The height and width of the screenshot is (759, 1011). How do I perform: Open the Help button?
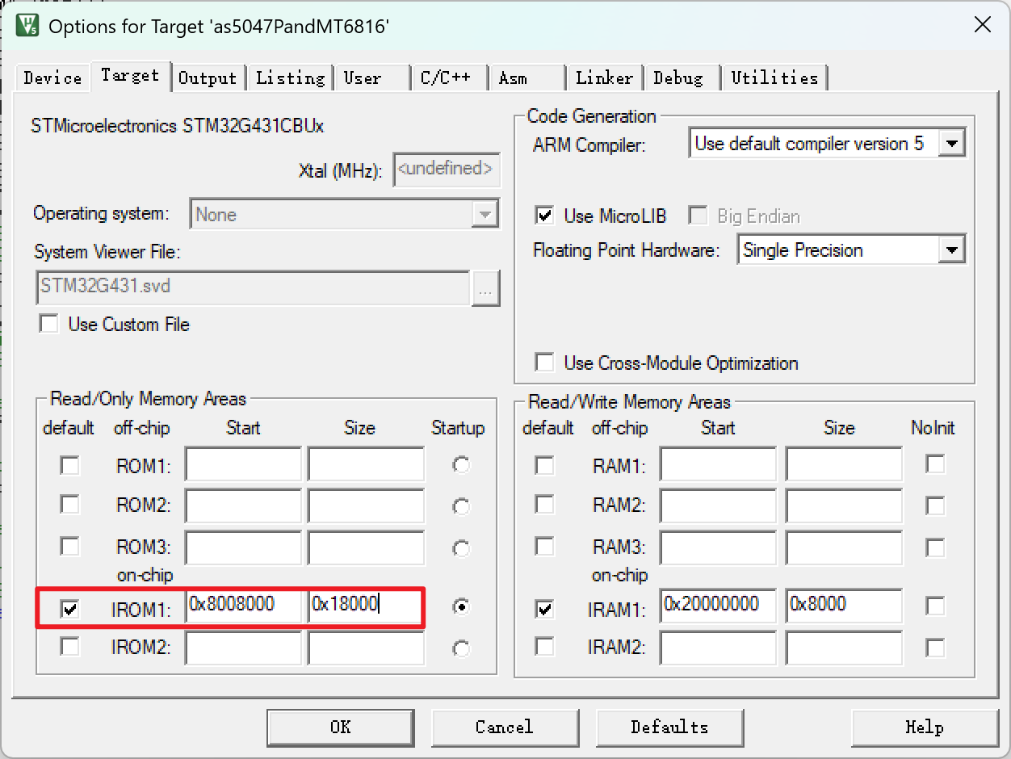[x=925, y=728]
